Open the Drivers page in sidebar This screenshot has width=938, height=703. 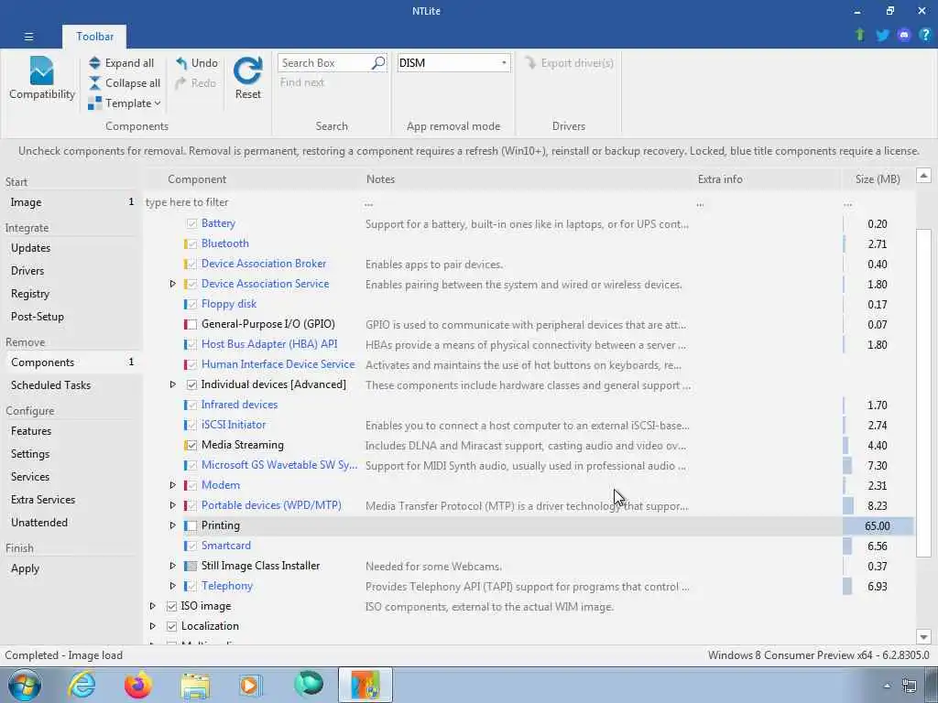[x=27, y=271]
